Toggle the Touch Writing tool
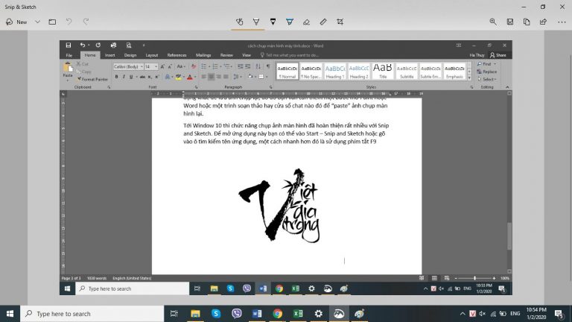The height and width of the screenshot is (322, 572). (239, 22)
